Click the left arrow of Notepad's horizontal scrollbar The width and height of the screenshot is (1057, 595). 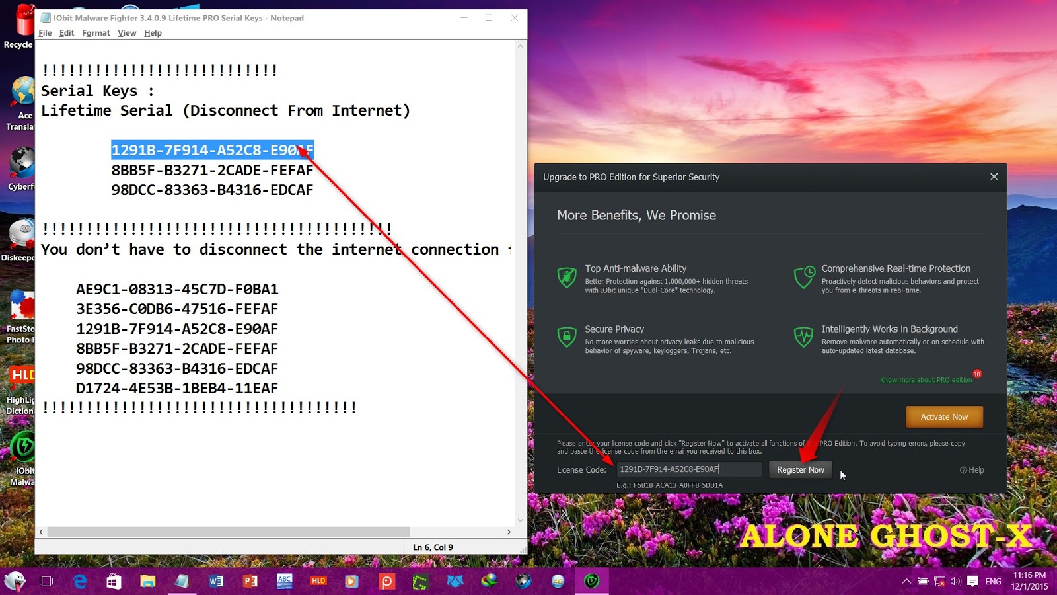[x=41, y=532]
